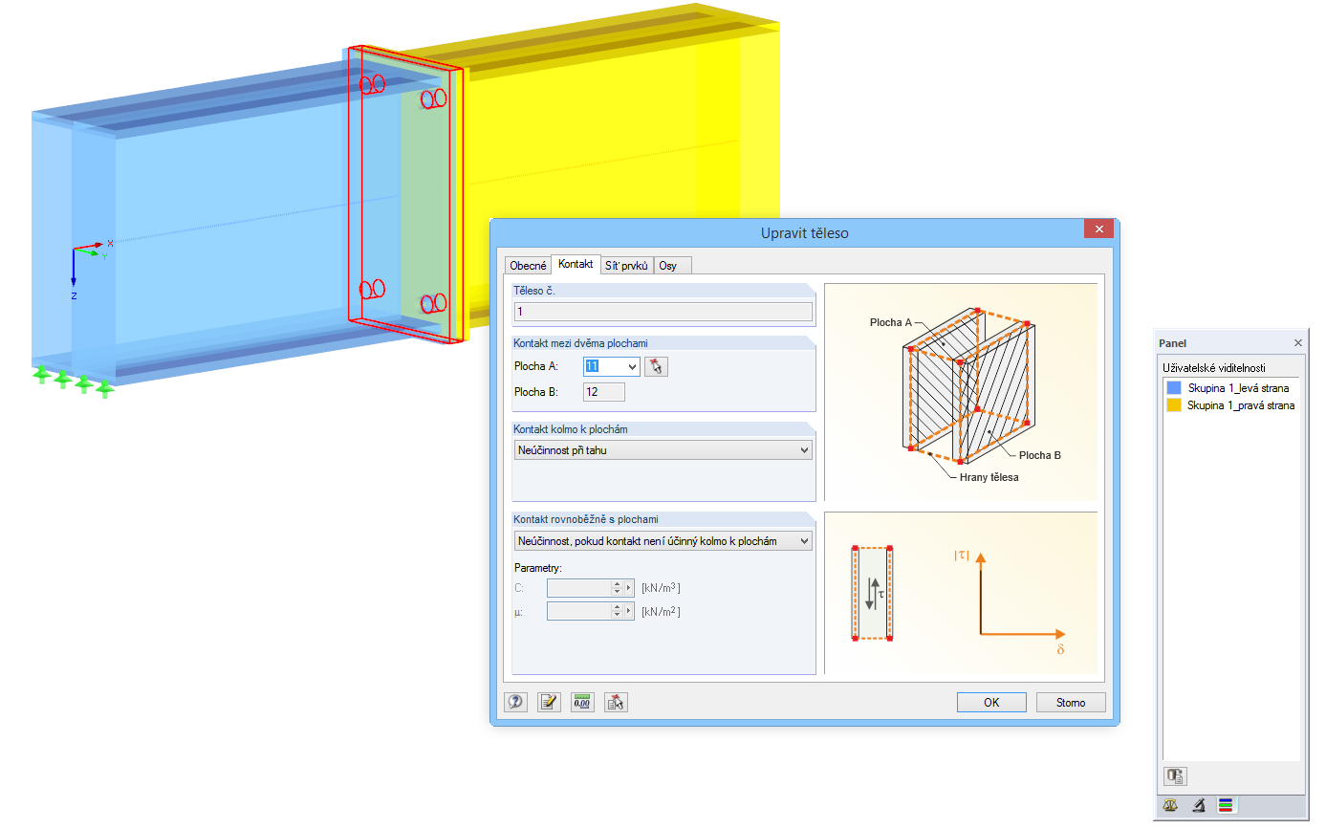The height and width of the screenshot is (829, 1326).
Task: Open the C parameter side arrow menu
Action: 629,587
